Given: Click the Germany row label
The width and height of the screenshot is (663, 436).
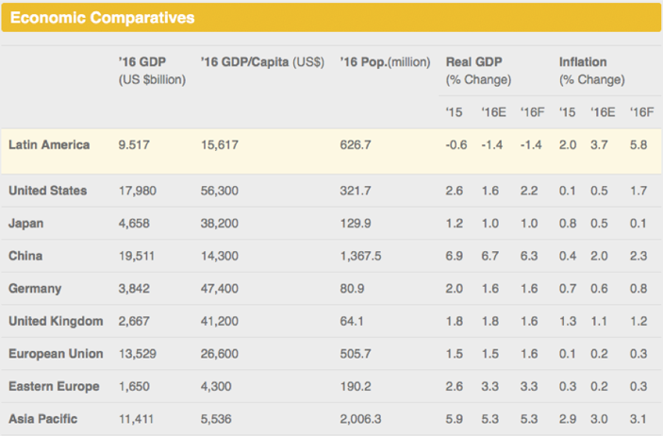Looking at the screenshot, I should [35, 289].
